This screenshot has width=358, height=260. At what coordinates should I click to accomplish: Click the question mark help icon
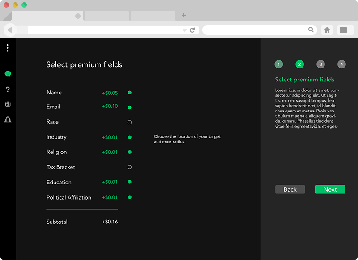click(8, 90)
